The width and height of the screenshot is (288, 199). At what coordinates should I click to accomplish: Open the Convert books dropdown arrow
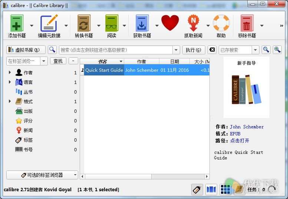tap(99, 26)
